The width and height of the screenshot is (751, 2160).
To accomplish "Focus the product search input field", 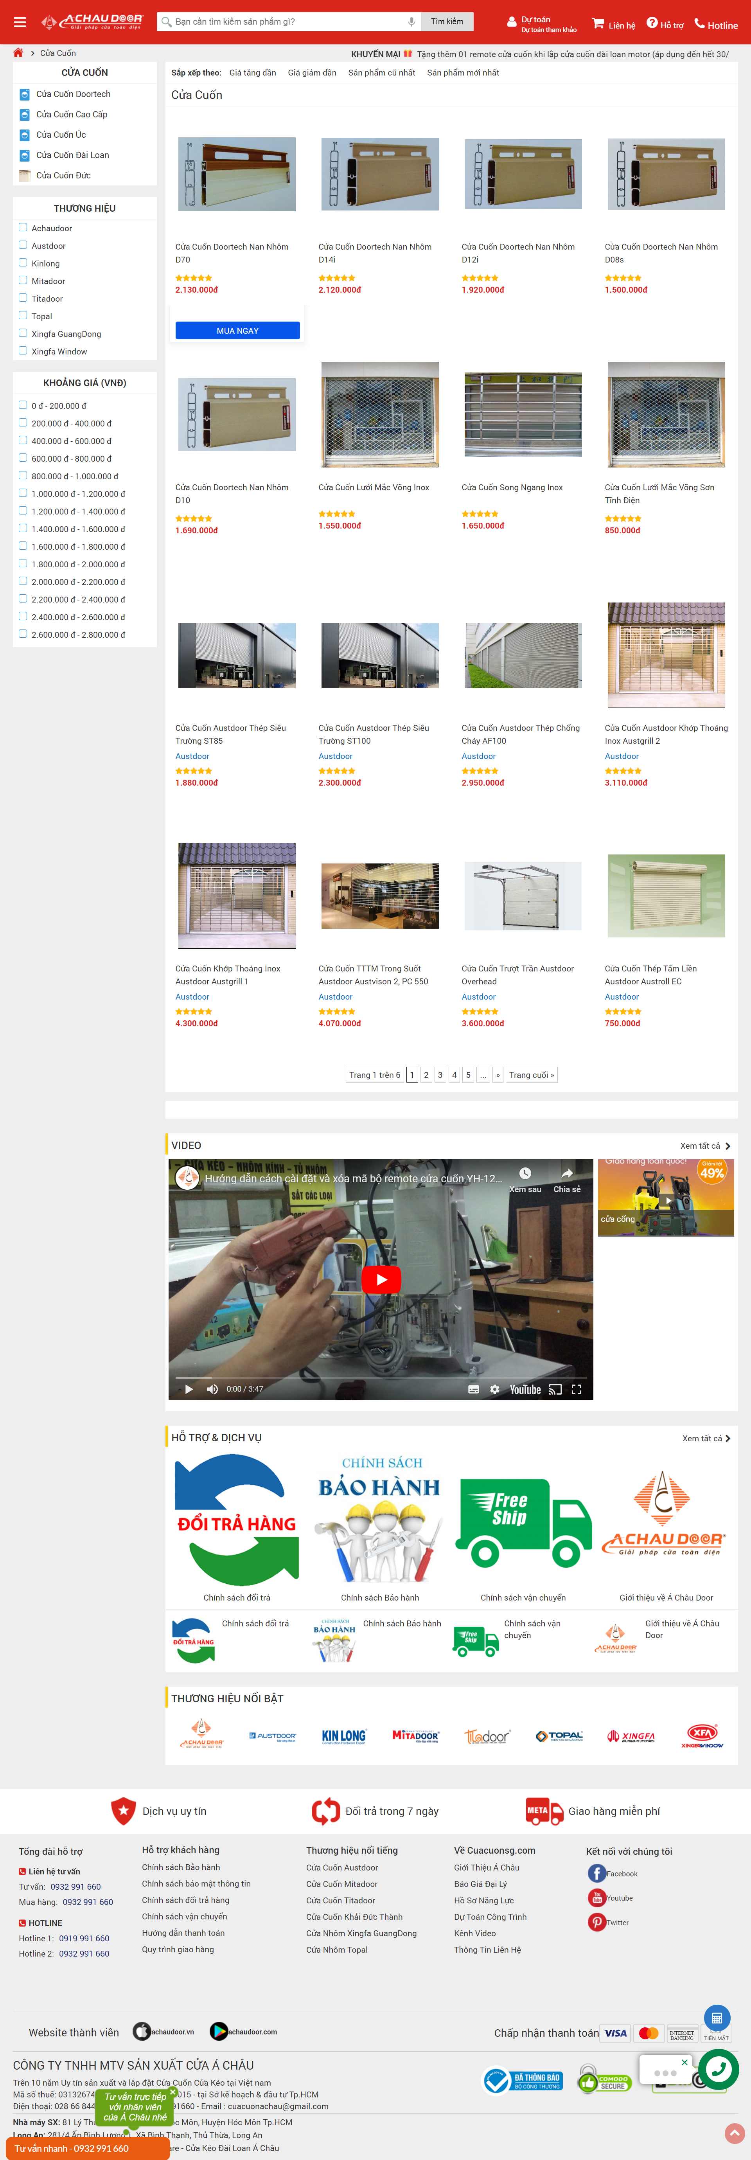I will [x=288, y=22].
